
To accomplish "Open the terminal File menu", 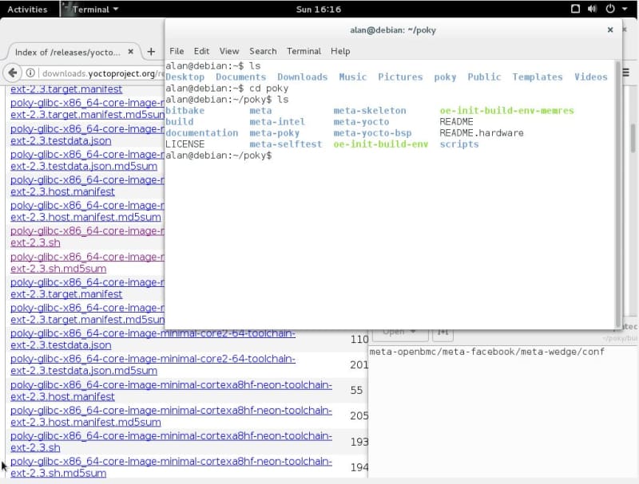I will point(177,51).
